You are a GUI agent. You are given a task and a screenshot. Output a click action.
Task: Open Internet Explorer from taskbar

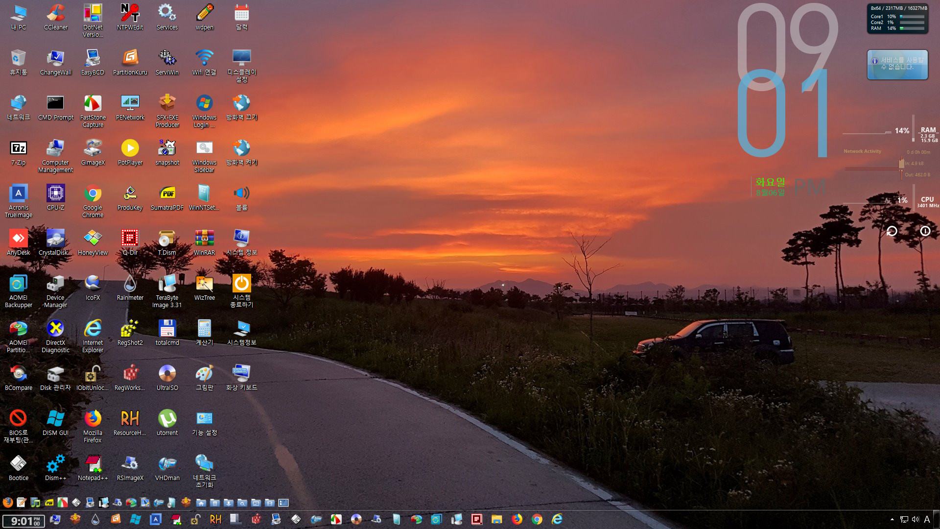[557, 519]
